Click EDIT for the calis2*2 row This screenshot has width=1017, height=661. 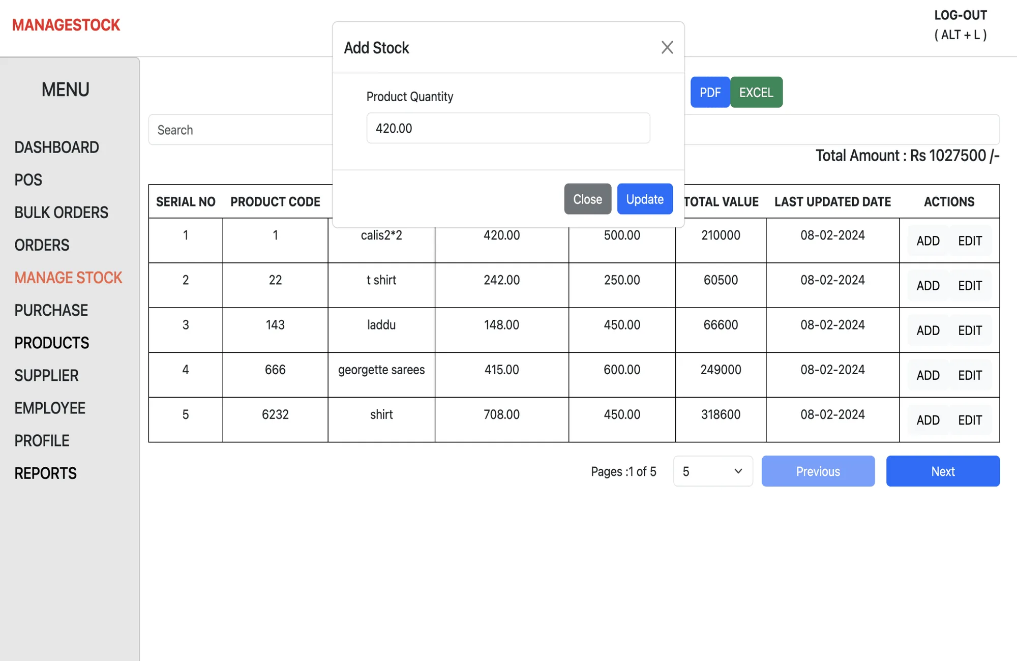(970, 241)
